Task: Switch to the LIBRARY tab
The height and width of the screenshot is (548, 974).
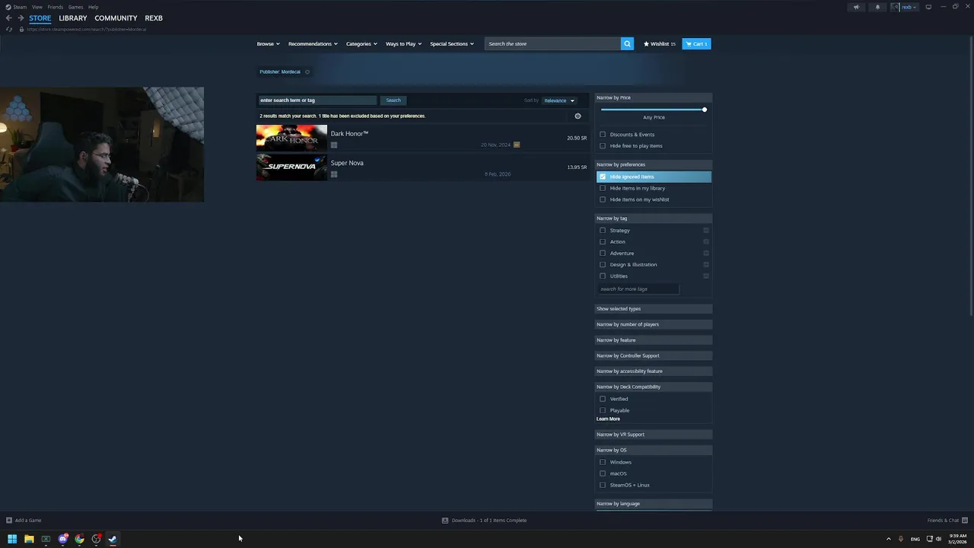Action: coord(73,18)
